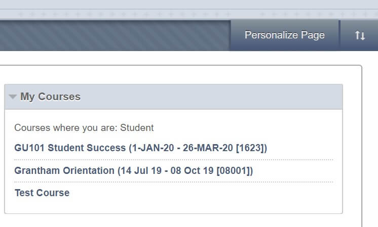Click the My Courses heading text
Screen dimensions: 378x227
click(50, 97)
